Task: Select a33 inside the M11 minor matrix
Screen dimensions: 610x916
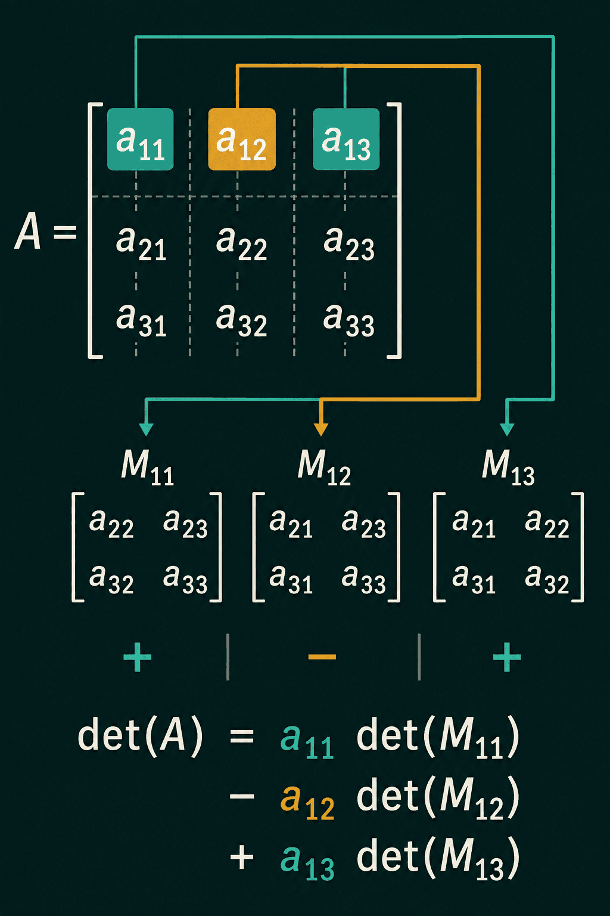Action: pyautogui.click(x=185, y=579)
